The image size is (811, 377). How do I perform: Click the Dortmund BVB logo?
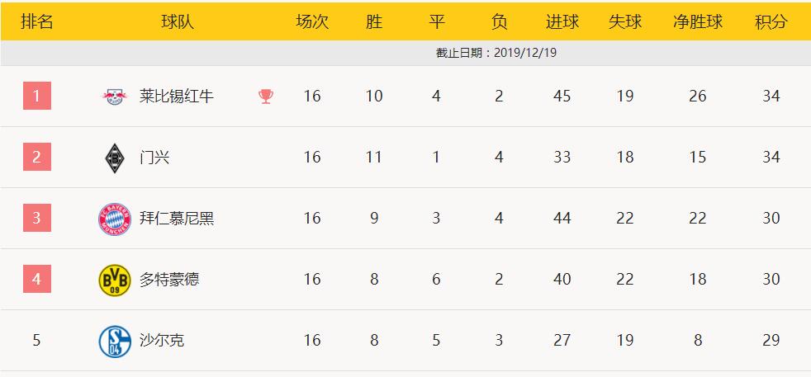(x=114, y=280)
